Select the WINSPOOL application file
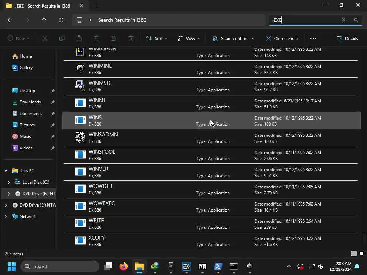This screenshot has width=367, height=275. [x=211, y=155]
